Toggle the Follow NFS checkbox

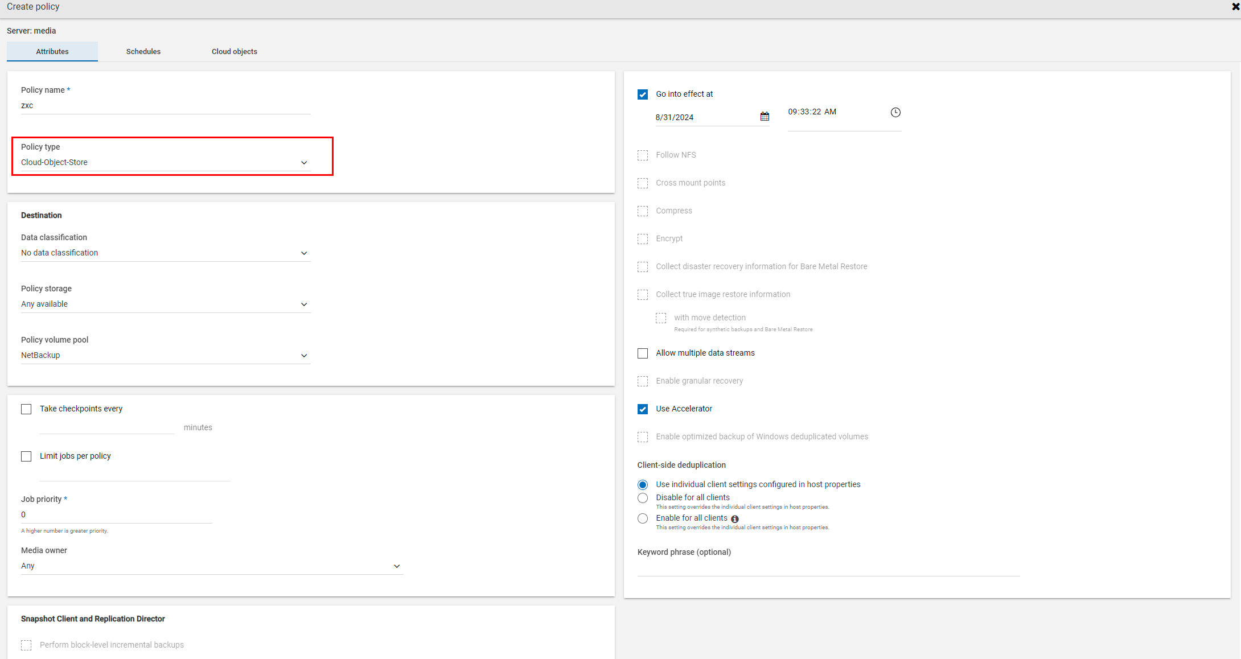coord(643,155)
